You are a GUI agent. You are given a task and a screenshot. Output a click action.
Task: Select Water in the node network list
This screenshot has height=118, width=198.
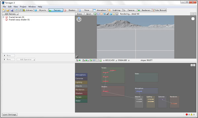pos(81,101)
